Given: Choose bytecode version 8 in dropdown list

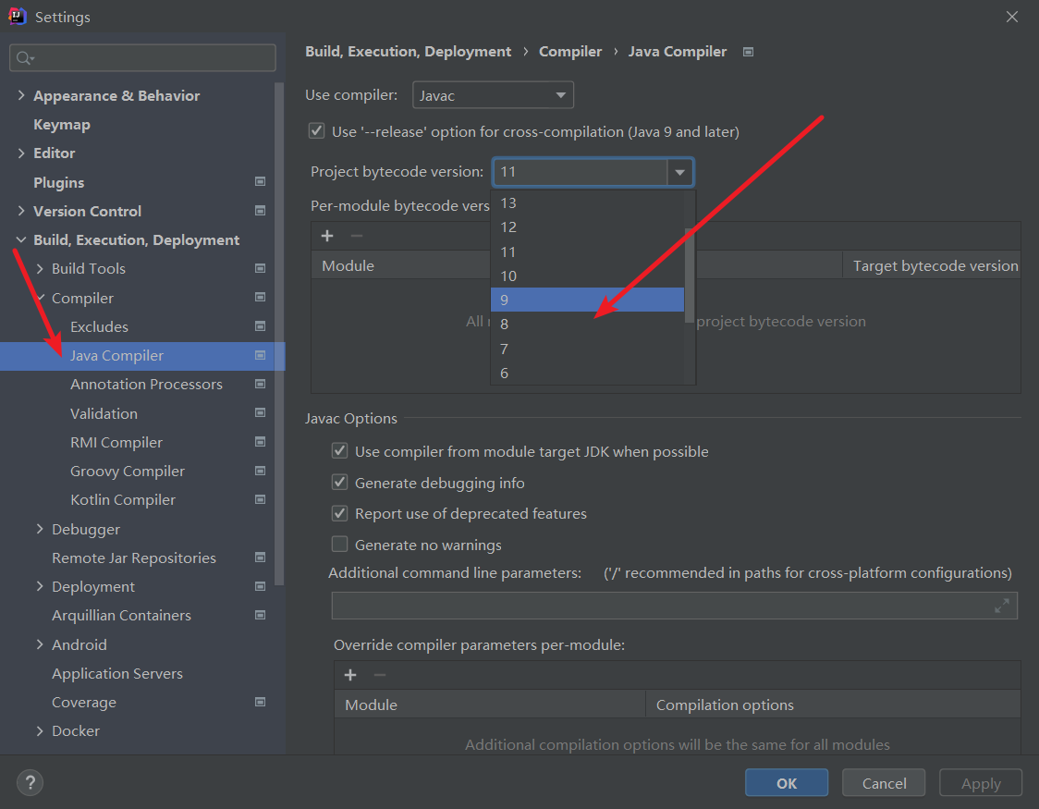Looking at the screenshot, I should pyautogui.click(x=587, y=324).
